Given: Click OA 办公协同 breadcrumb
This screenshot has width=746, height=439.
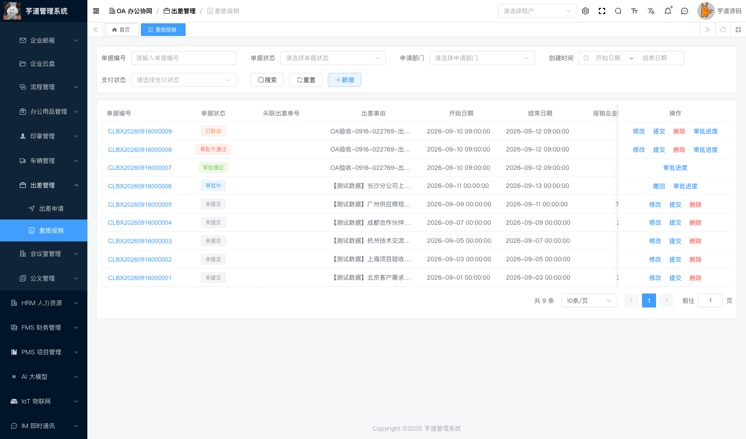Looking at the screenshot, I should click(x=131, y=11).
